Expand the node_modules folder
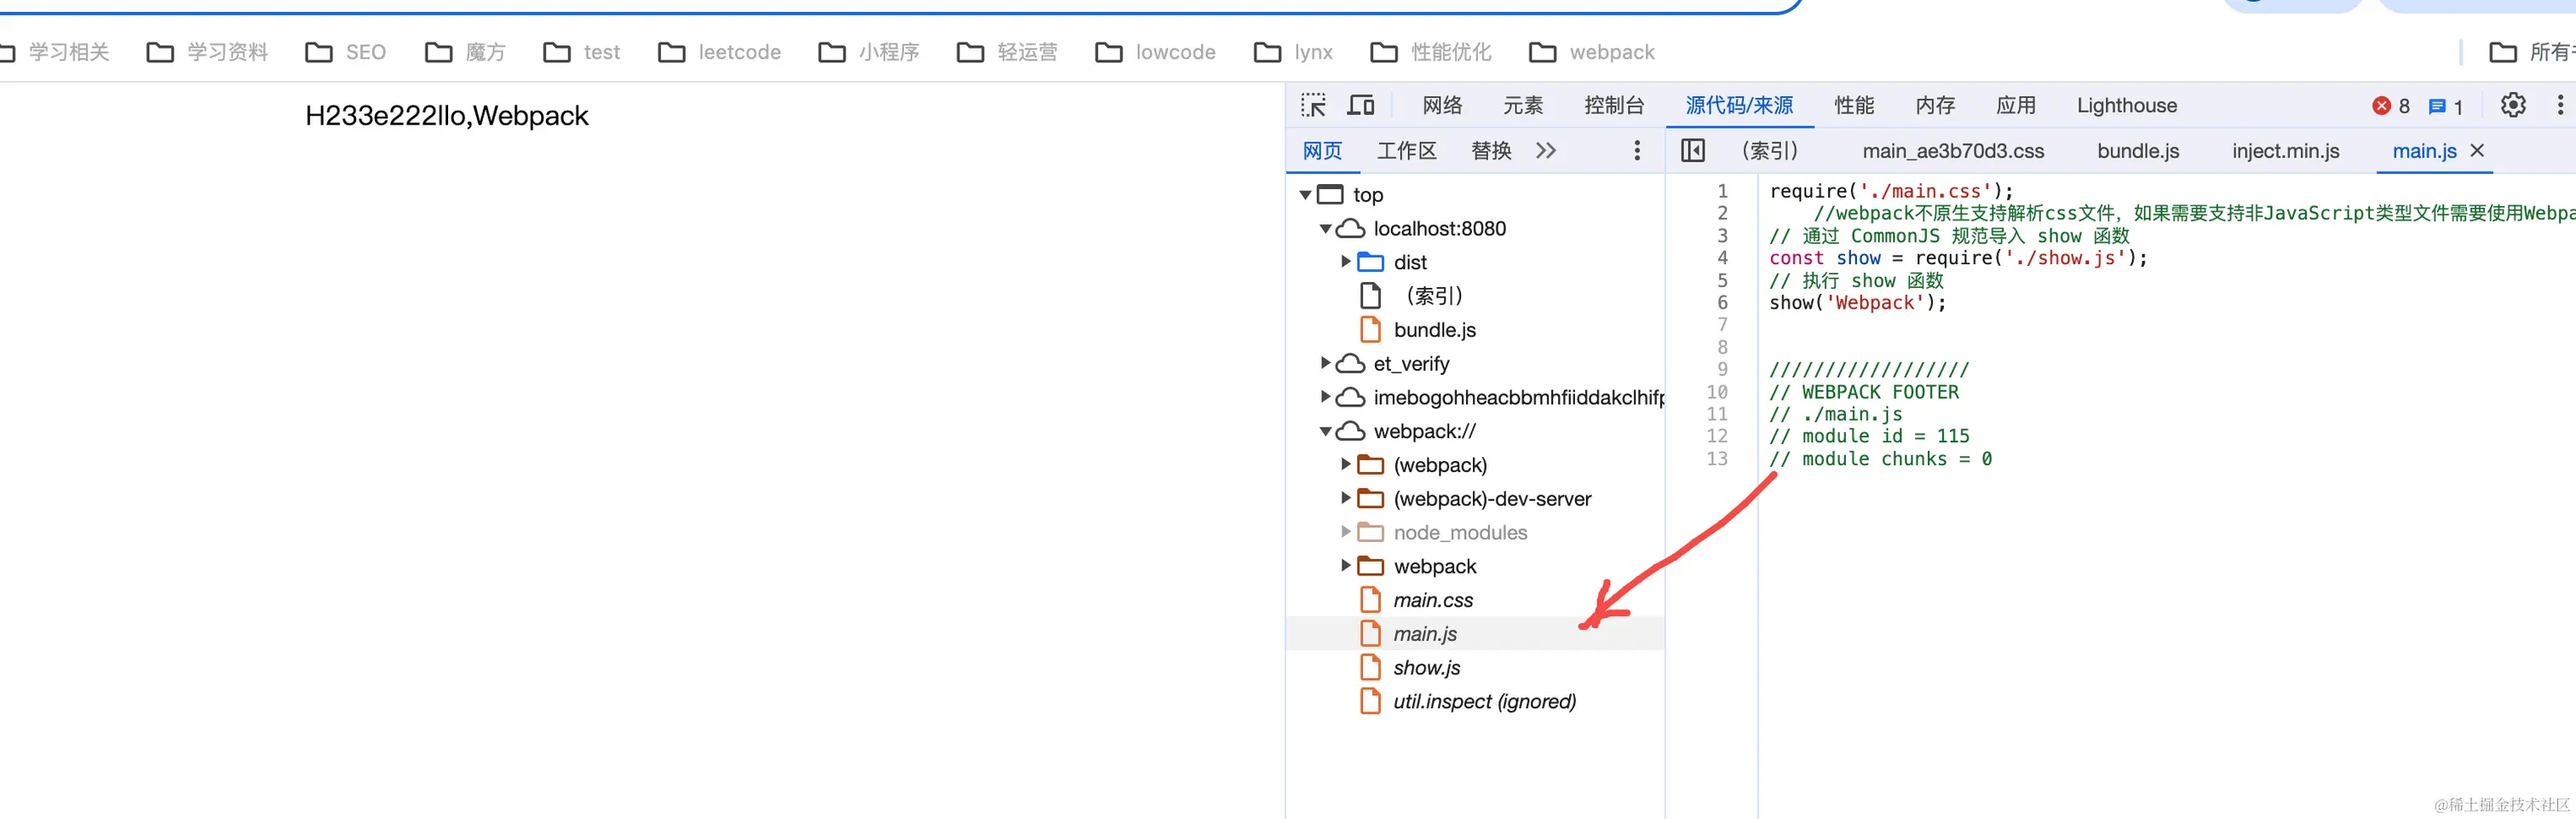The image size is (2576, 819). (x=1346, y=532)
